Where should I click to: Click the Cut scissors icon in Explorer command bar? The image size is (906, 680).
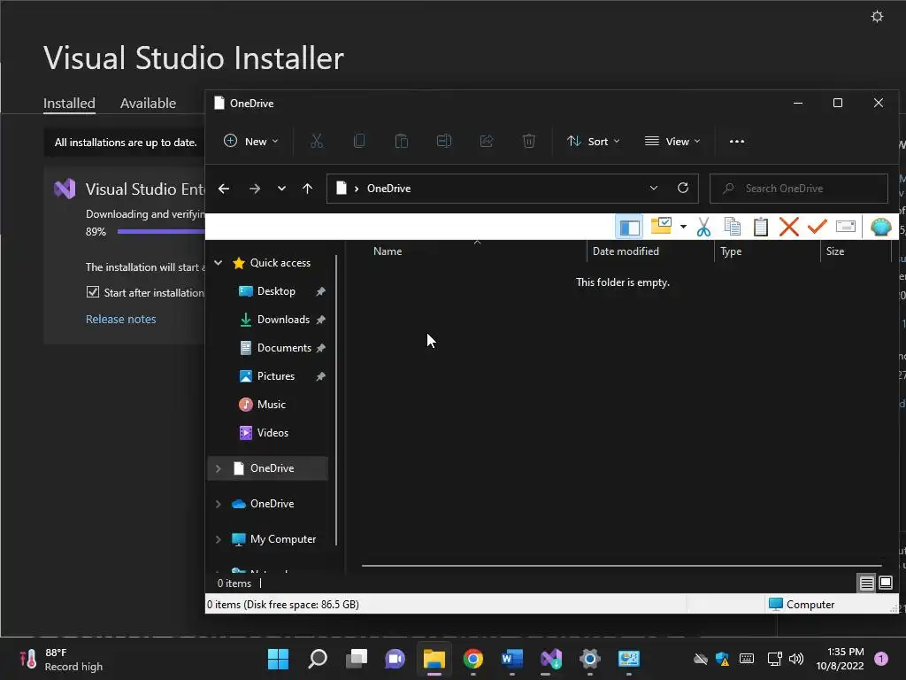pos(317,141)
